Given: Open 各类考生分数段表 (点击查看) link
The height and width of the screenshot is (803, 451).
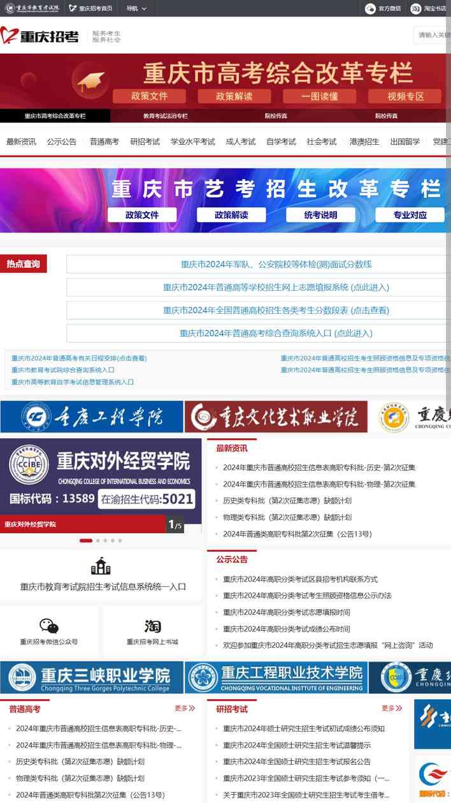Looking at the screenshot, I should pos(276,310).
